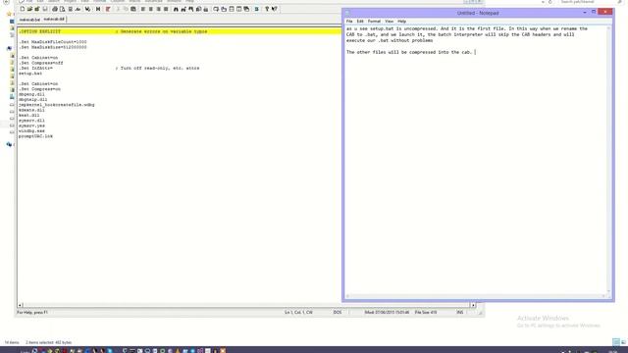Open Print Preview from the editor toolbar

point(63,9)
